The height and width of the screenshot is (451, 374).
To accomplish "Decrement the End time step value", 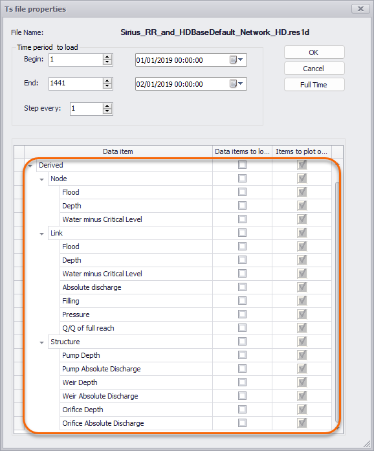I will coord(107,86).
